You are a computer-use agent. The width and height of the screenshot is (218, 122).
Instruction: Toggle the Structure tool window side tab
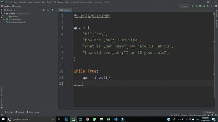click(2, 90)
